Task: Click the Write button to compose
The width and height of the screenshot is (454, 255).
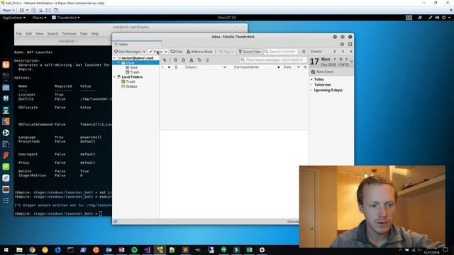Action: coord(156,52)
